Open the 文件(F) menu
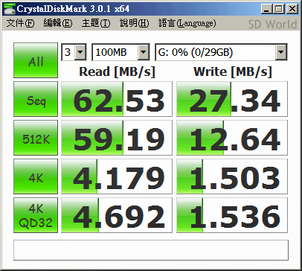302x271 pixels. tap(20, 23)
